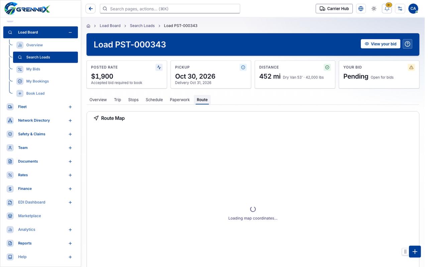The width and height of the screenshot is (428, 267).
Task: Focus the search pages and actions field
Action: (170, 9)
